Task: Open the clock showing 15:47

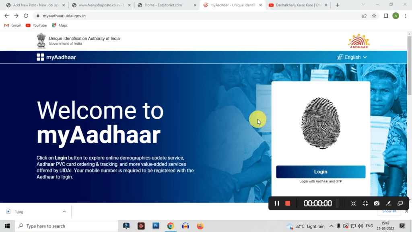Action: tap(385, 226)
